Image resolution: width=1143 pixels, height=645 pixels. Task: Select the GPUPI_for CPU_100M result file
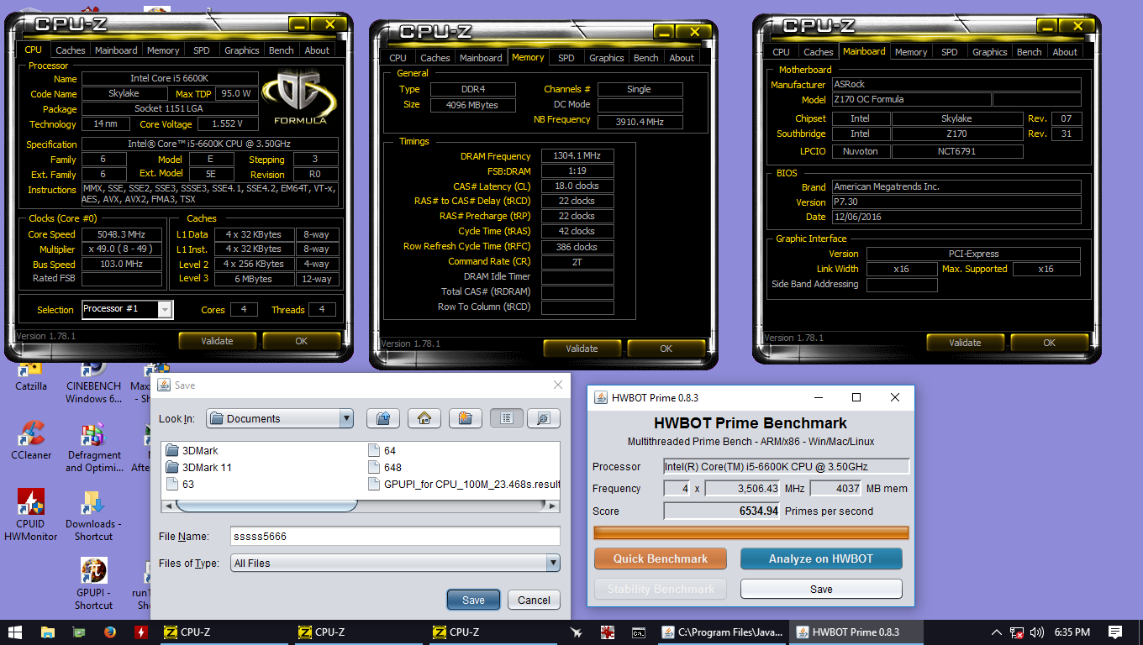pos(464,484)
